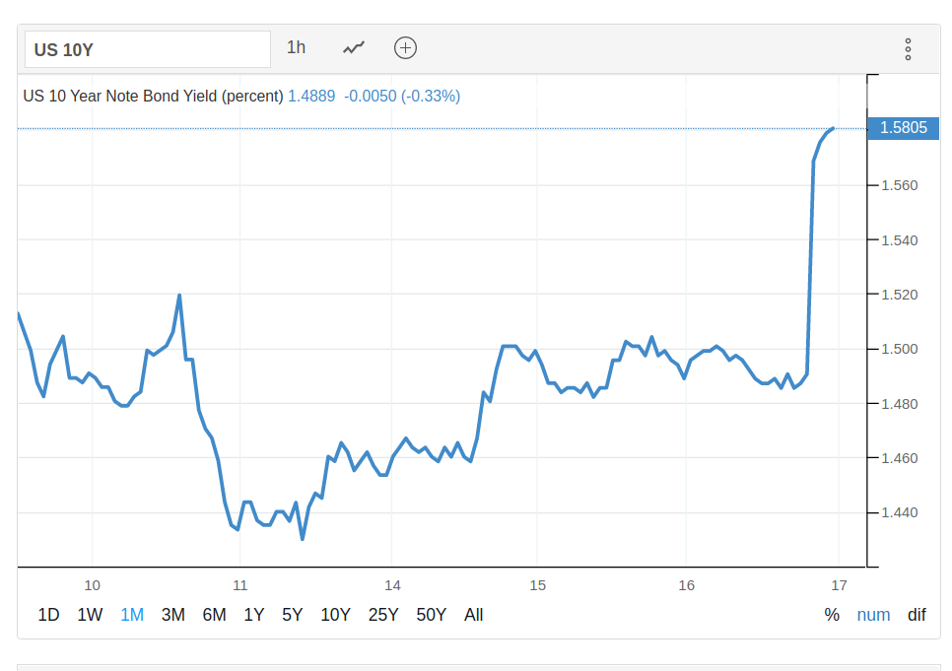Click the US 10Y symbol field

(148, 49)
